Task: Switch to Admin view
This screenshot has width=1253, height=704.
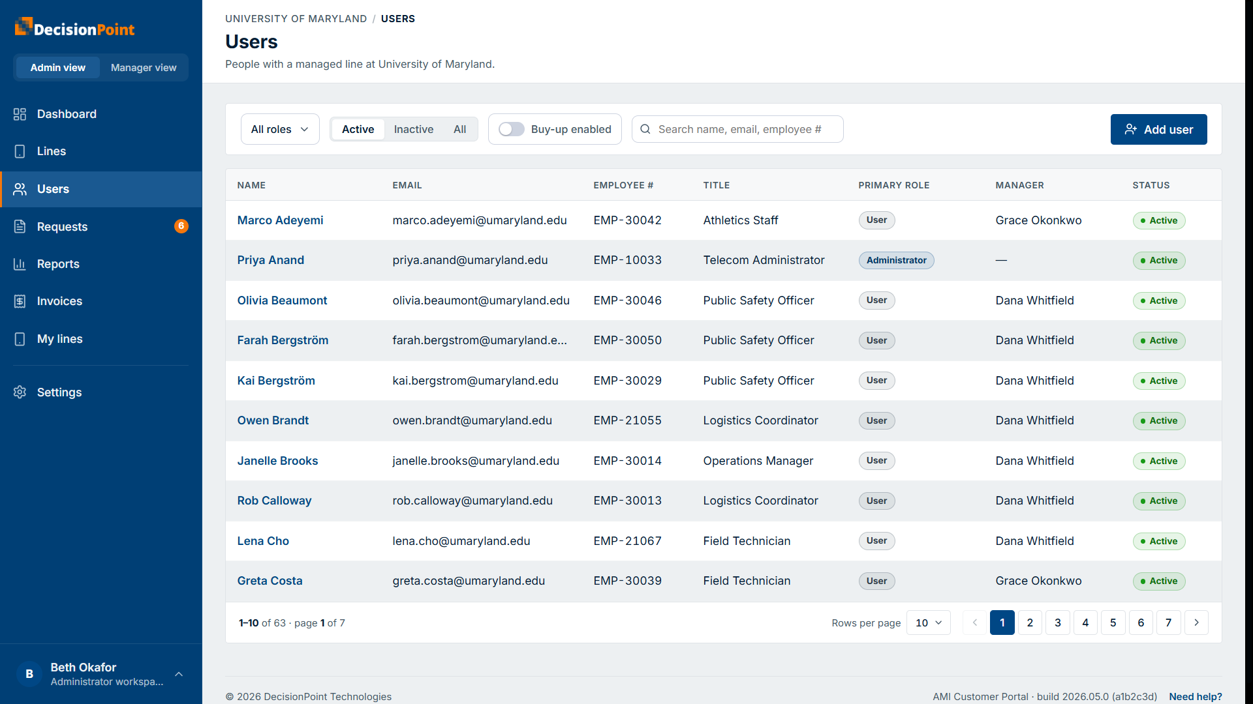Action: click(x=57, y=68)
